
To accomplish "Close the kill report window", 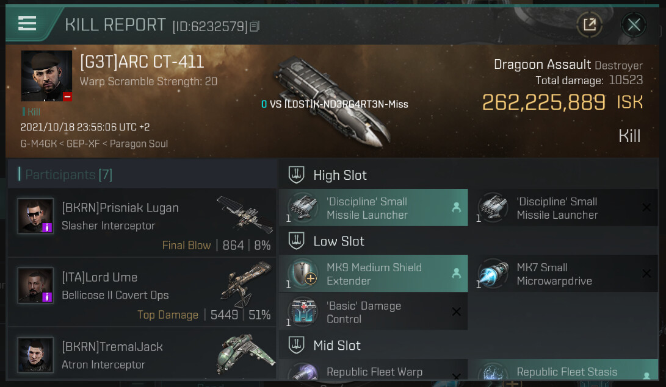I will (x=634, y=24).
